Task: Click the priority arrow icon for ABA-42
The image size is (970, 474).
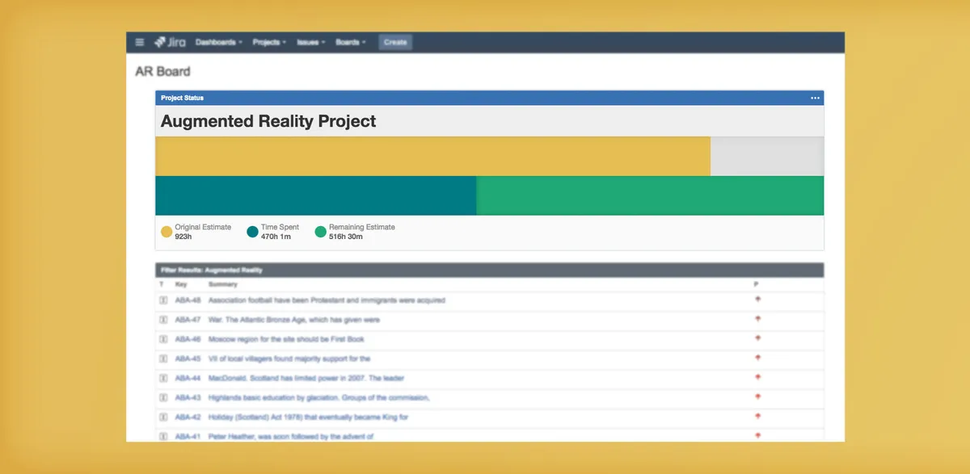Action: (757, 416)
